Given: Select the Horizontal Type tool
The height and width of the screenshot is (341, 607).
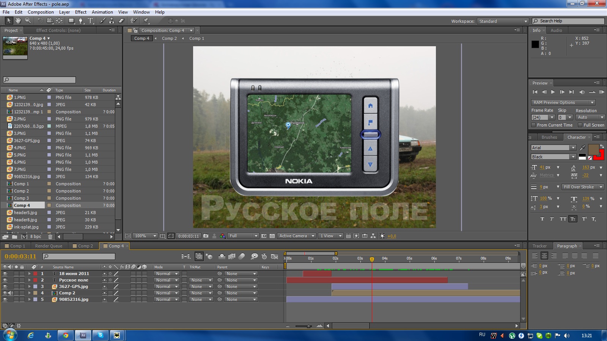Looking at the screenshot, I should pyautogui.click(x=90, y=21).
